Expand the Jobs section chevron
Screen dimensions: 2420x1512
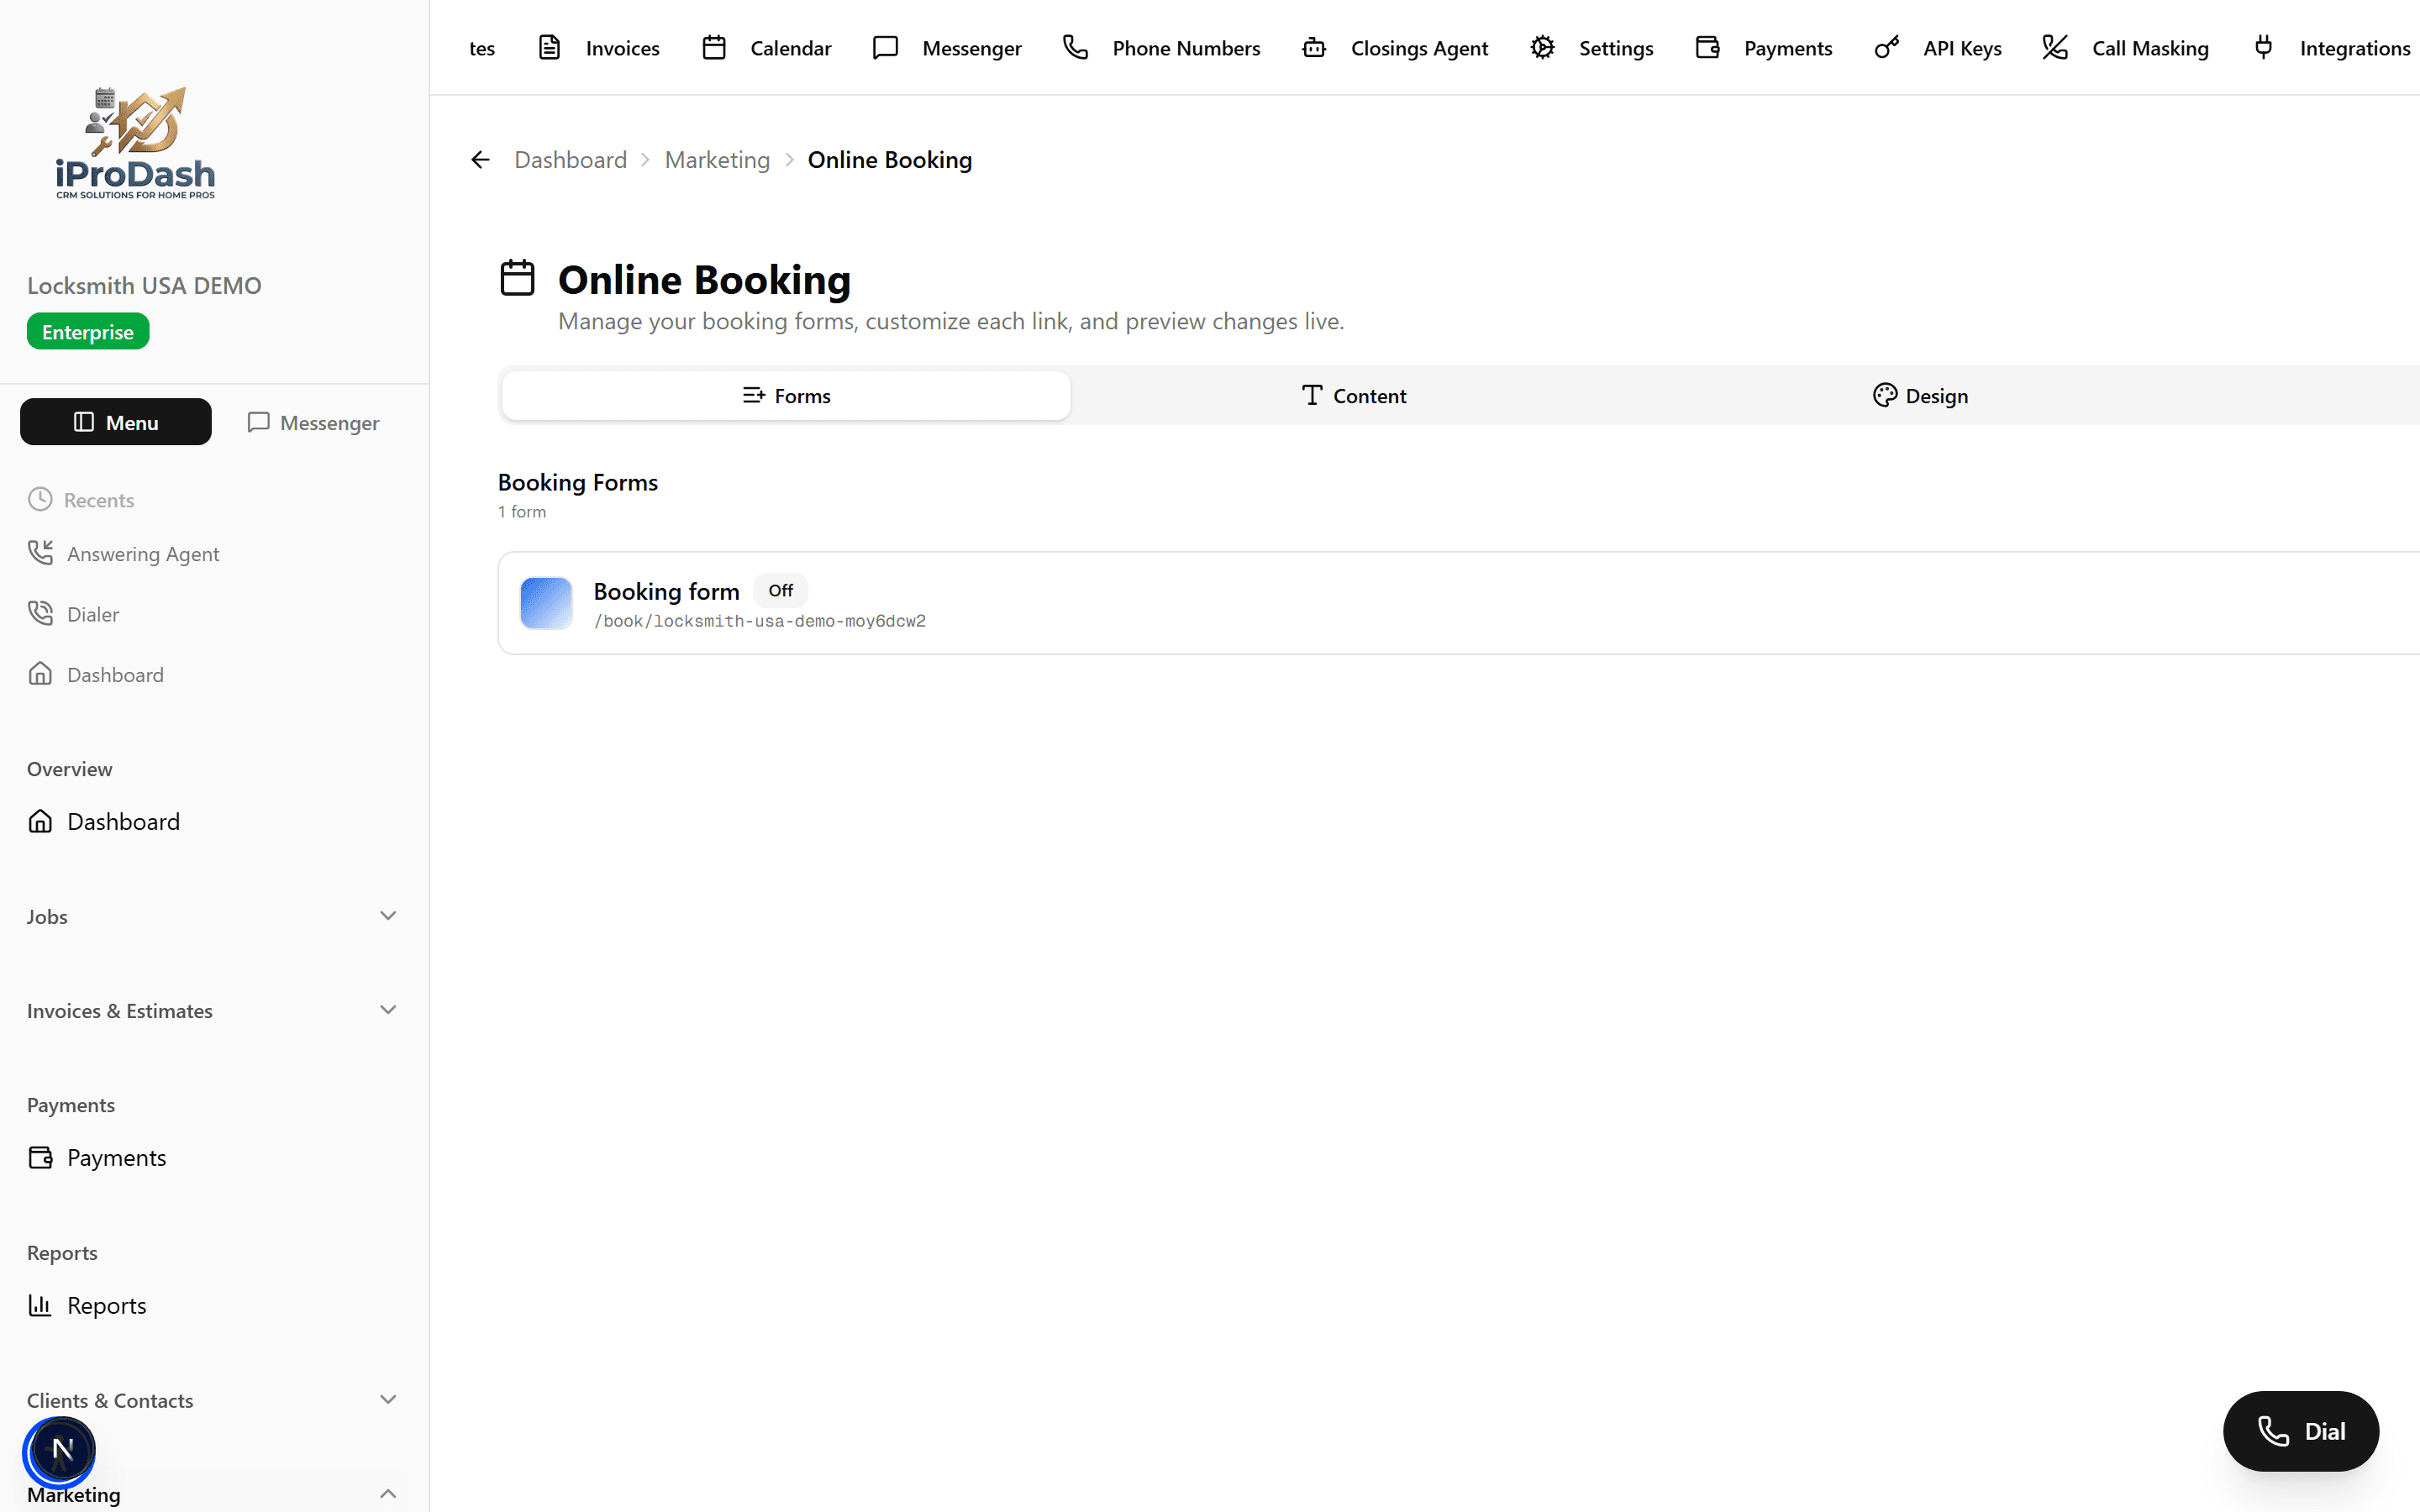pyautogui.click(x=388, y=916)
